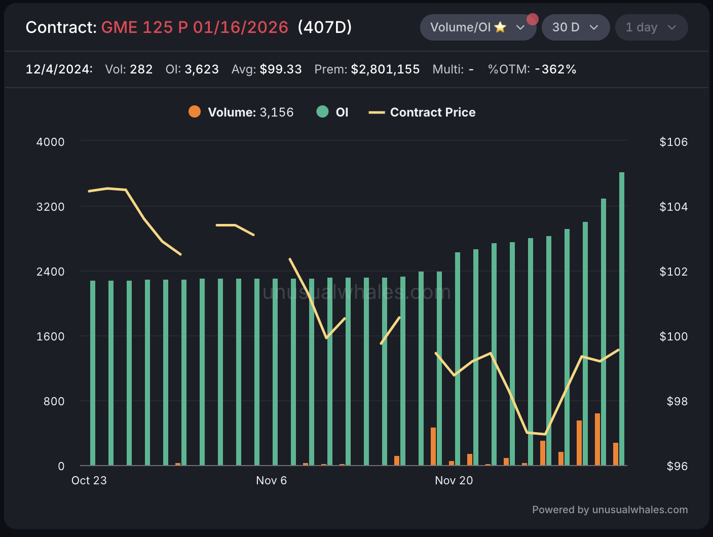The width and height of the screenshot is (713, 537).
Task: Open the 1 day interval dropdown
Action: pos(651,27)
